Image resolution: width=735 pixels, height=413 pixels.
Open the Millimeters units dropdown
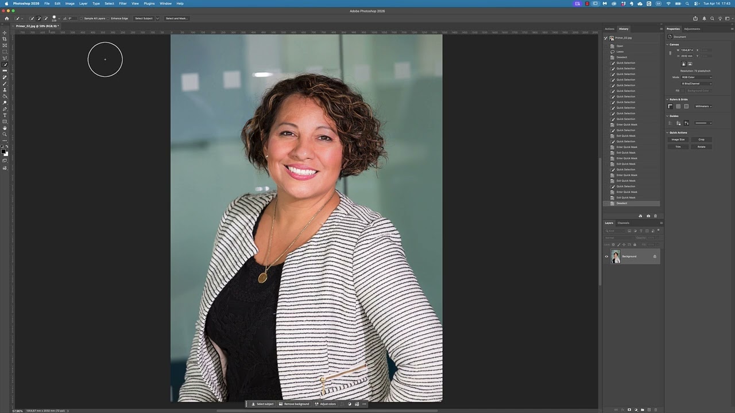(702, 106)
